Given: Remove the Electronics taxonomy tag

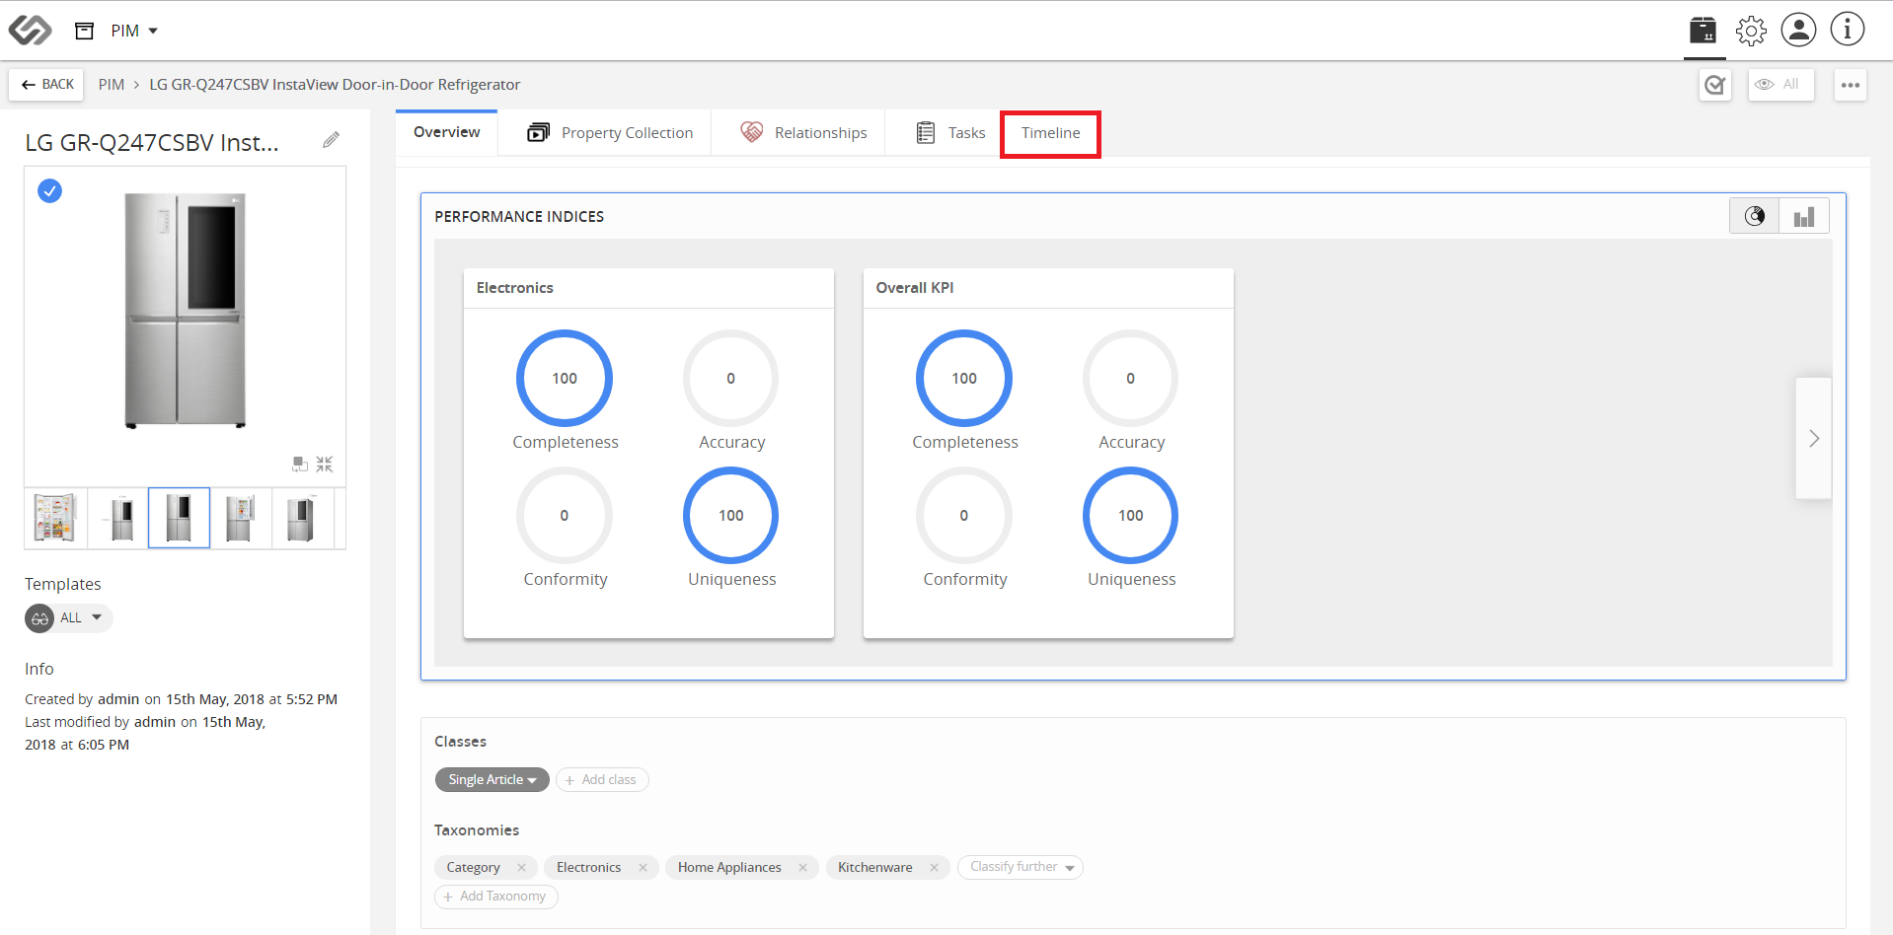Looking at the screenshot, I should point(643,867).
